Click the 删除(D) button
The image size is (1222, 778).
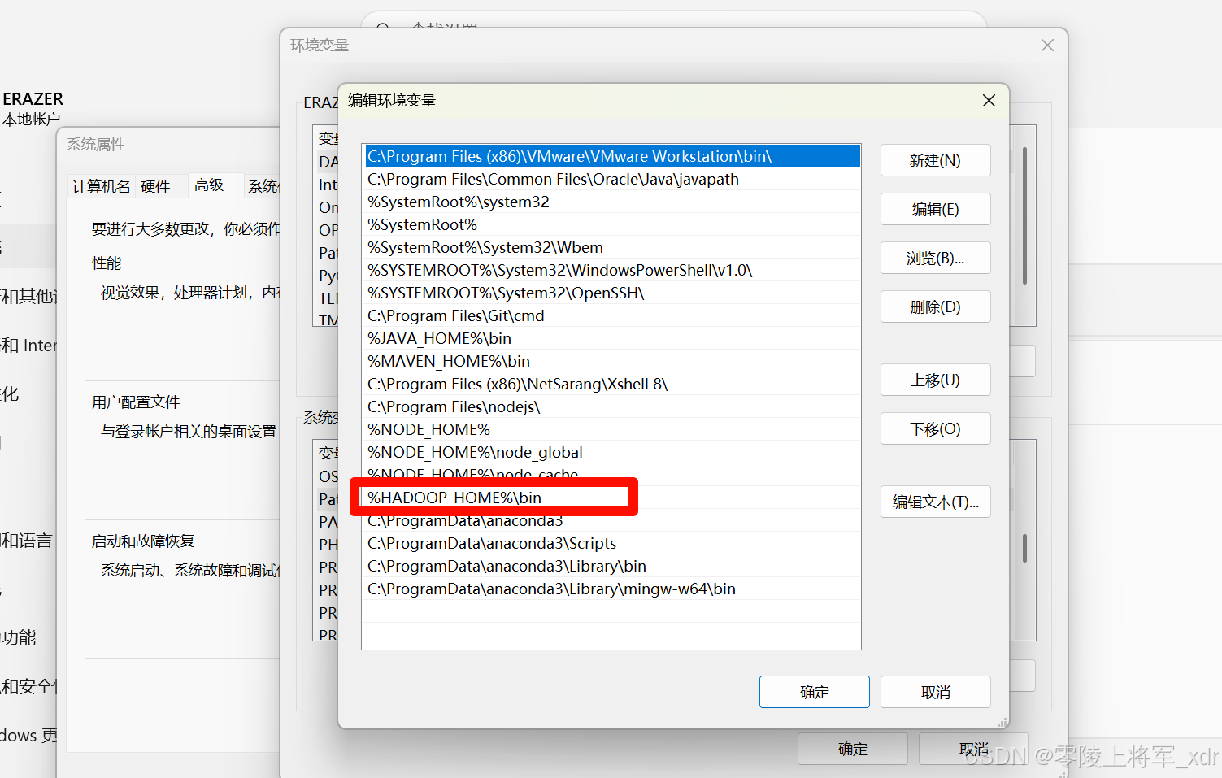[x=935, y=306]
